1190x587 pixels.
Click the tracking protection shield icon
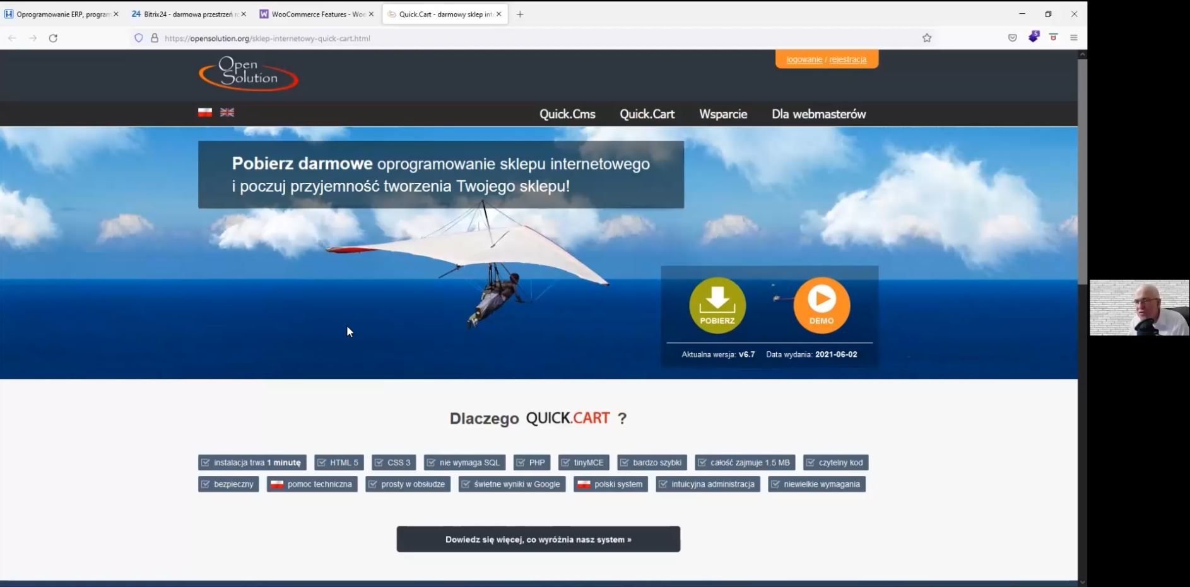pos(139,38)
